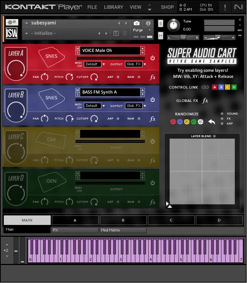This screenshot has height=283, width=247.
Task: Randomize Layer C with yellow dice
Action: (x=187, y=122)
